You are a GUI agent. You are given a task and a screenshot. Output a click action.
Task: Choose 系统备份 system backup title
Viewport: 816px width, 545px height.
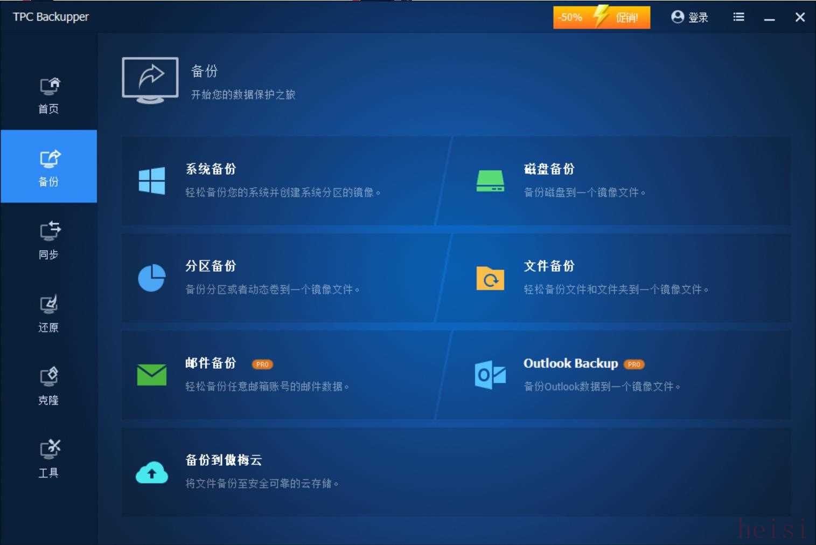[x=211, y=169]
